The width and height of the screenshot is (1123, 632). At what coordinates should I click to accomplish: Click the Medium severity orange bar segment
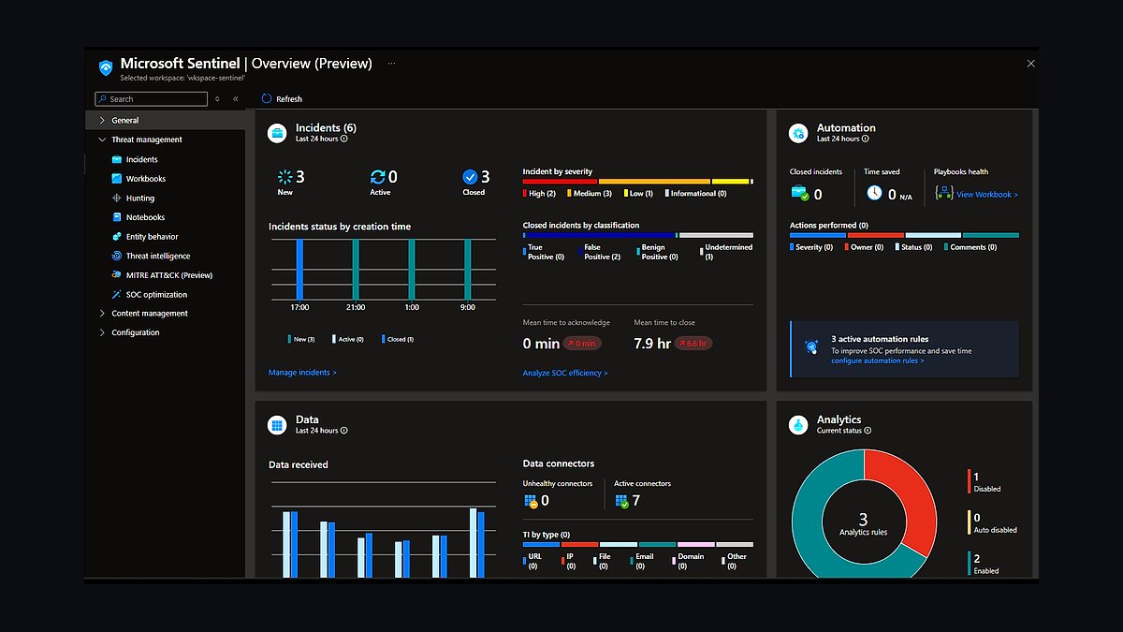(654, 181)
